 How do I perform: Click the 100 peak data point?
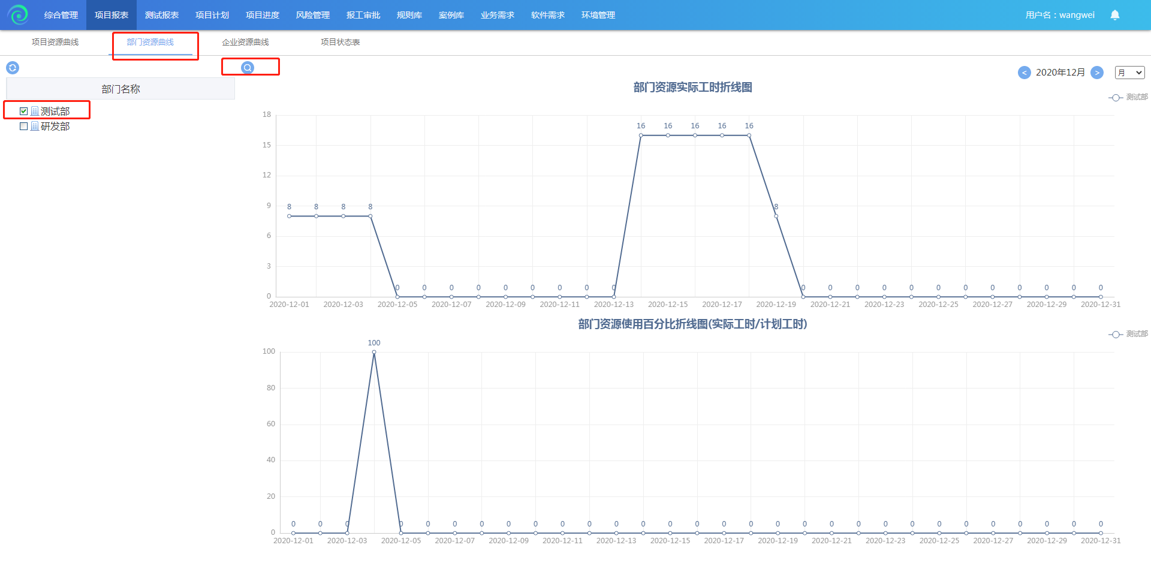coord(374,353)
